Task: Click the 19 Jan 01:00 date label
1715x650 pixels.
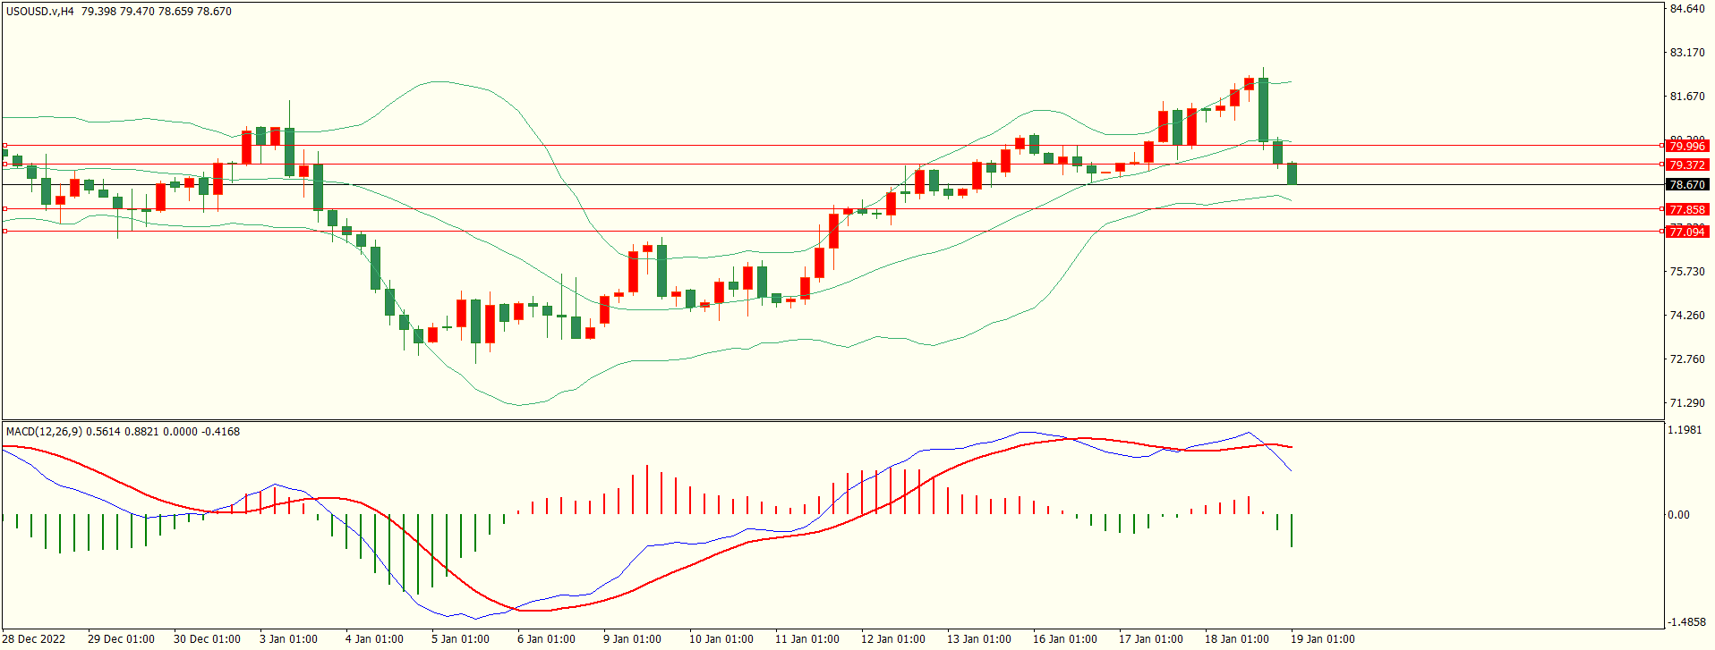Action: (1323, 639)
